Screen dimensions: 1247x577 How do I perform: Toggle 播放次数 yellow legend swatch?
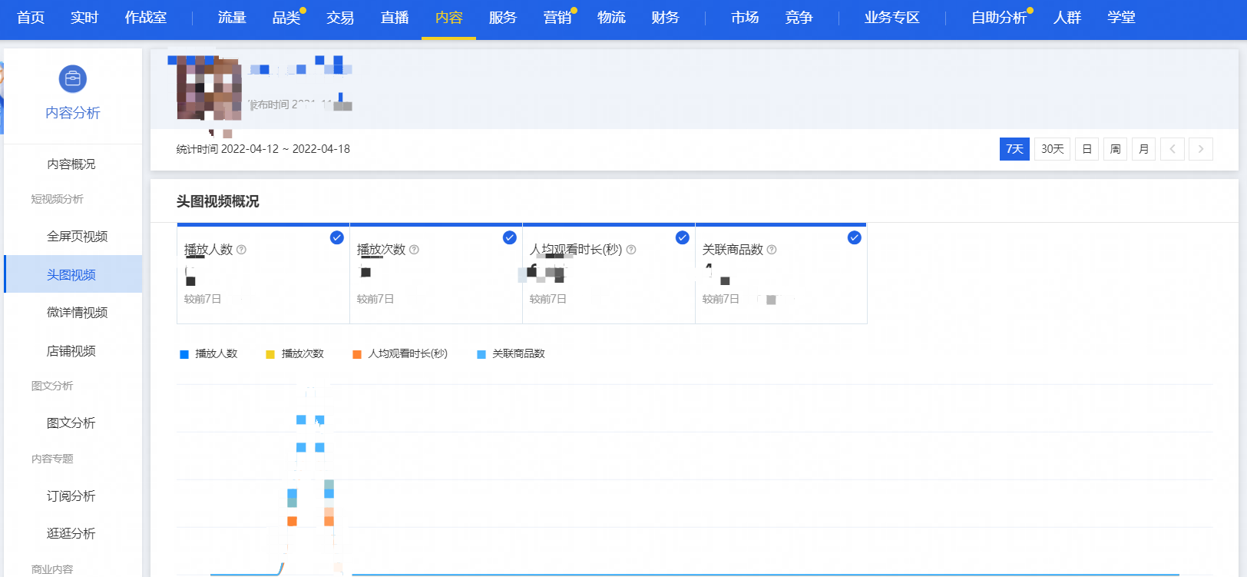tap(270, 354)
